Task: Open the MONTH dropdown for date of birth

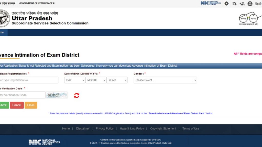Action: (96, 80)
